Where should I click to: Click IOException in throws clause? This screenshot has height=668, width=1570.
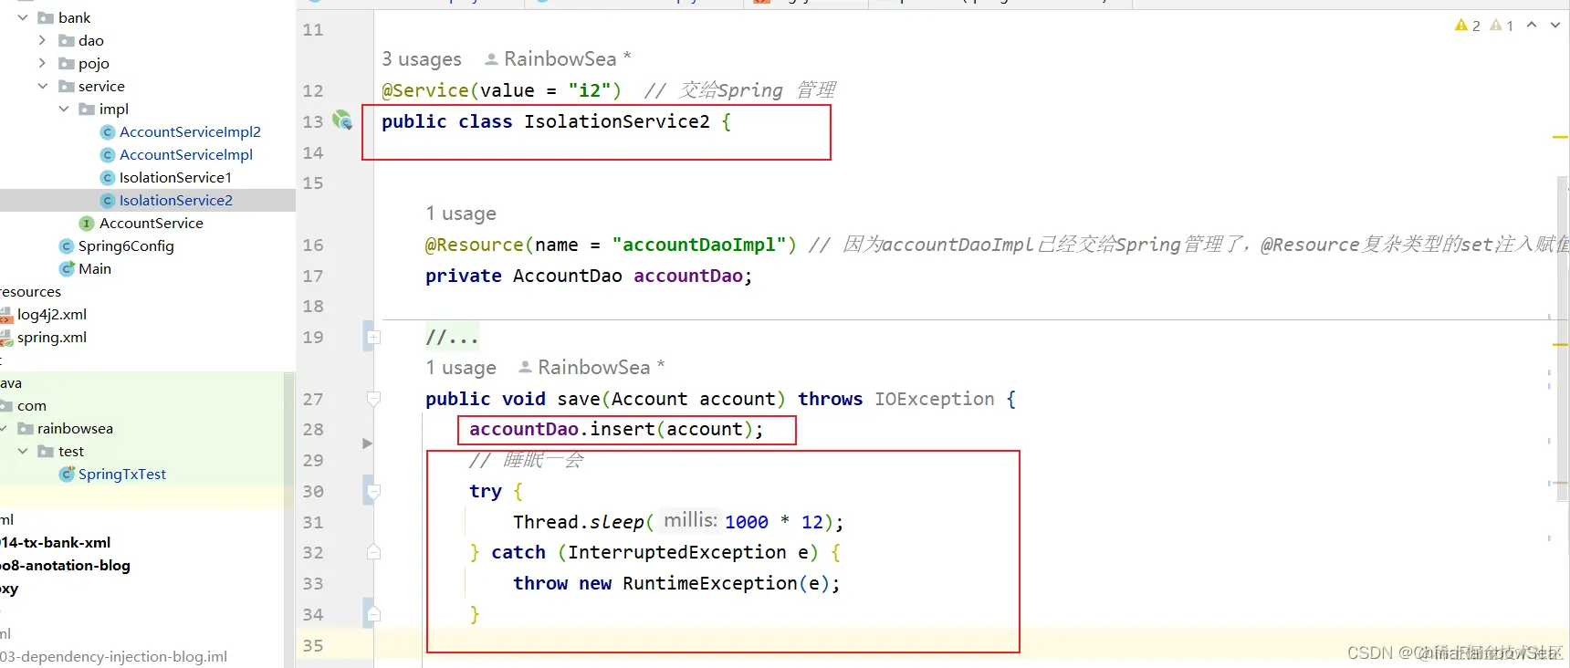coord(935,399)
